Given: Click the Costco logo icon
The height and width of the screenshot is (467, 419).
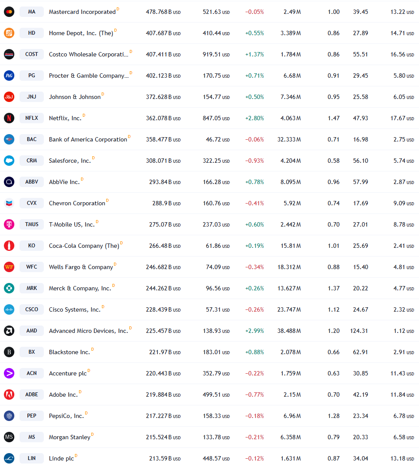Looking at the screenshot, I should 9,54.
